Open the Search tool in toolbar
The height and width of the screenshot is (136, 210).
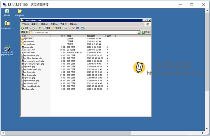click(x=46, y=28)
